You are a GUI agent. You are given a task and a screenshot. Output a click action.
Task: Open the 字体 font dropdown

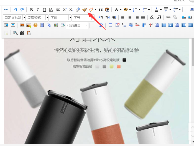(x=60, y=18)
